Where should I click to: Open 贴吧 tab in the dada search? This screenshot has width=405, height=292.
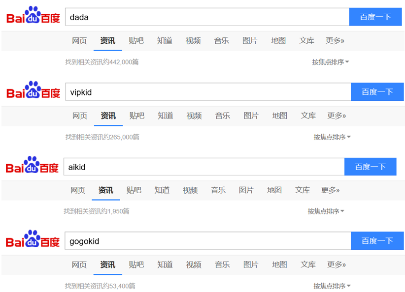[136, 41]
